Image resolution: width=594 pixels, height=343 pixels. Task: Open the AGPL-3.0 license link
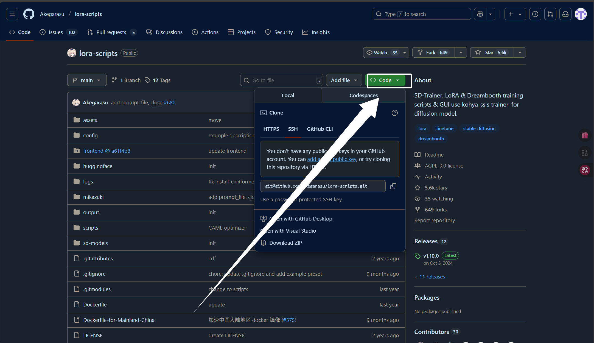(439, 166)
